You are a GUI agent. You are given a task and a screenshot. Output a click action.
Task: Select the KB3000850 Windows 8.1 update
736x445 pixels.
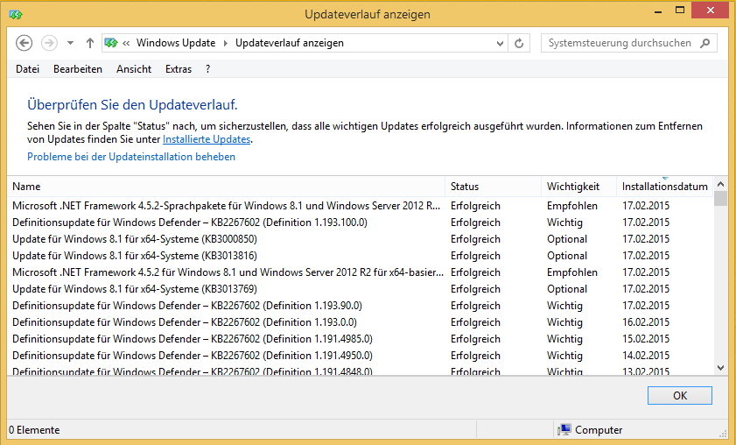361,239
